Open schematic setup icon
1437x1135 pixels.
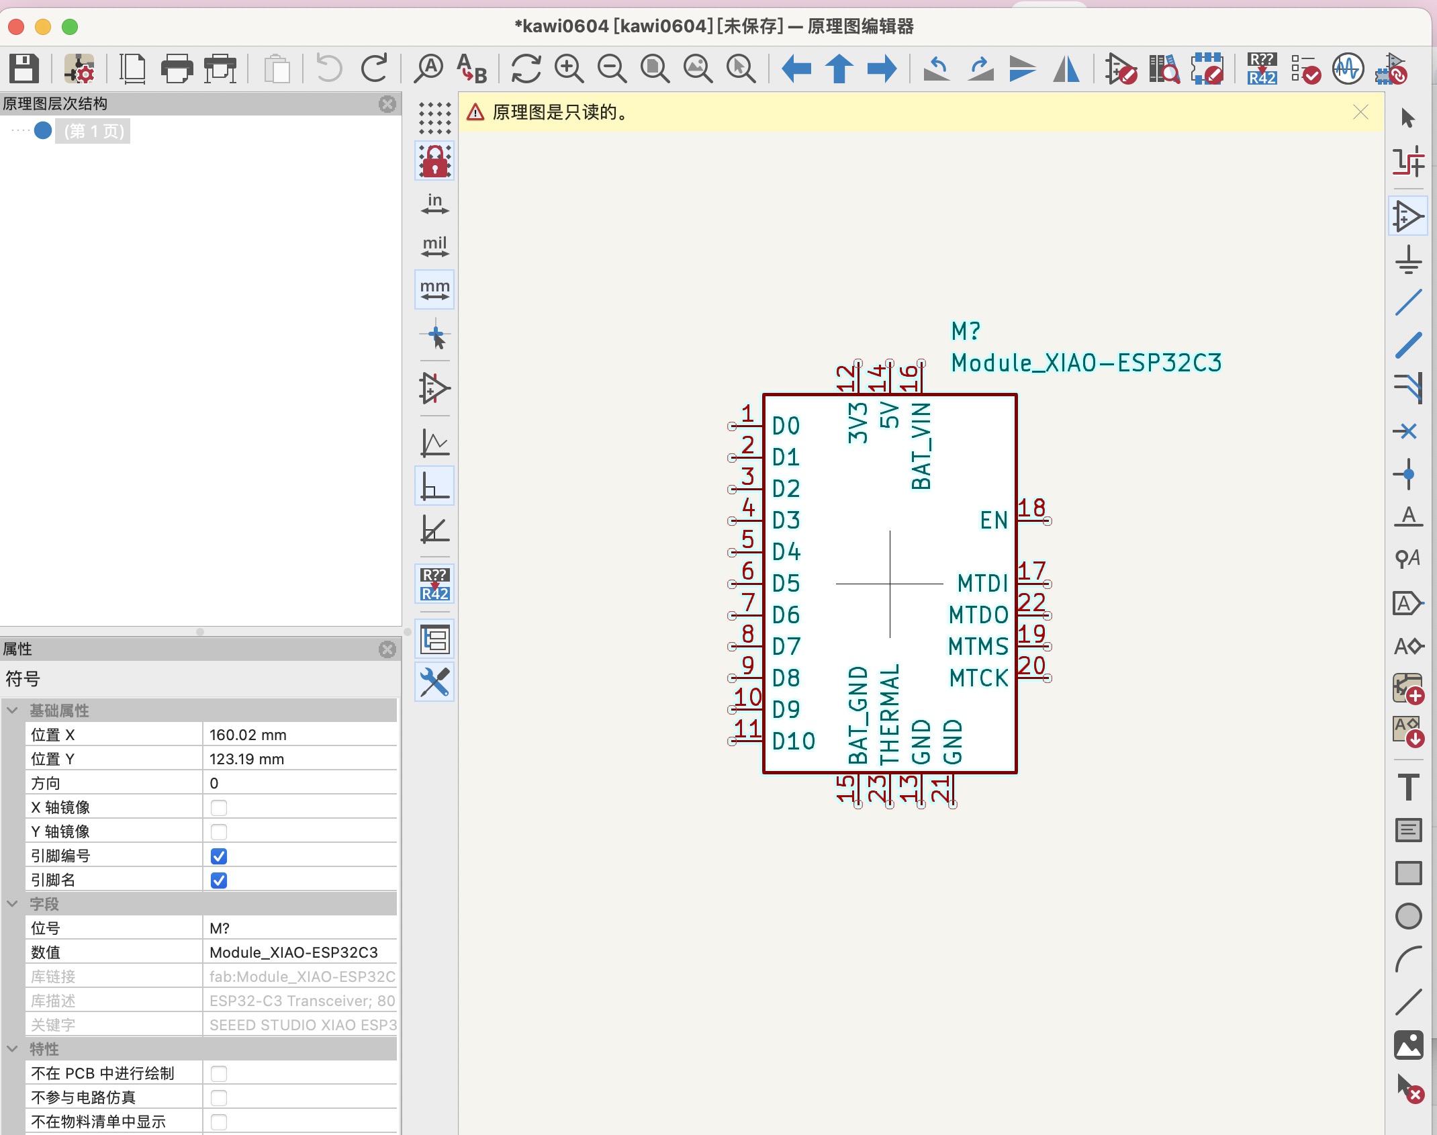click(x=79, y=68)
